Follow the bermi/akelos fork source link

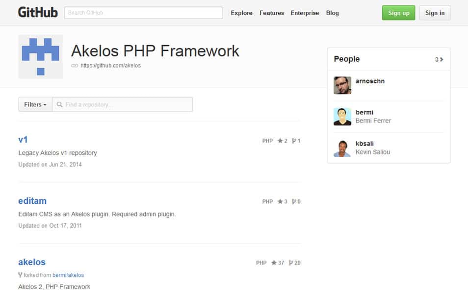(68, 275)
